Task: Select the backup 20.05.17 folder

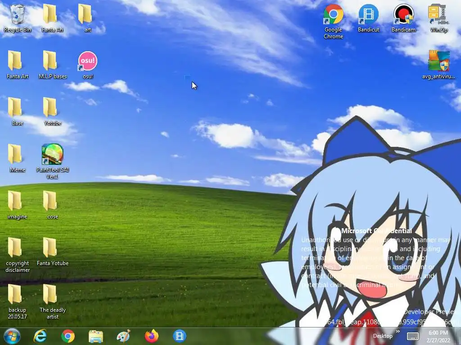Action: [18, 301]
